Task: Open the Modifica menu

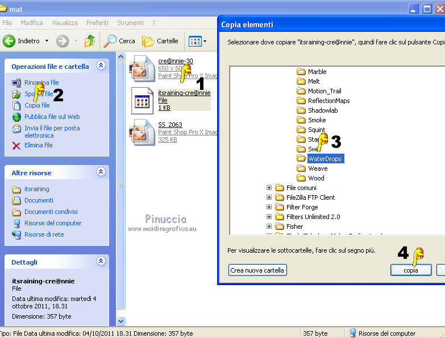Action: pyautogui.click(x=31, y=23)
